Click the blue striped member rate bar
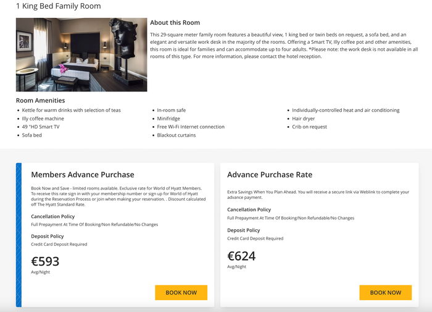432x312 pixels. click(19, 235)
